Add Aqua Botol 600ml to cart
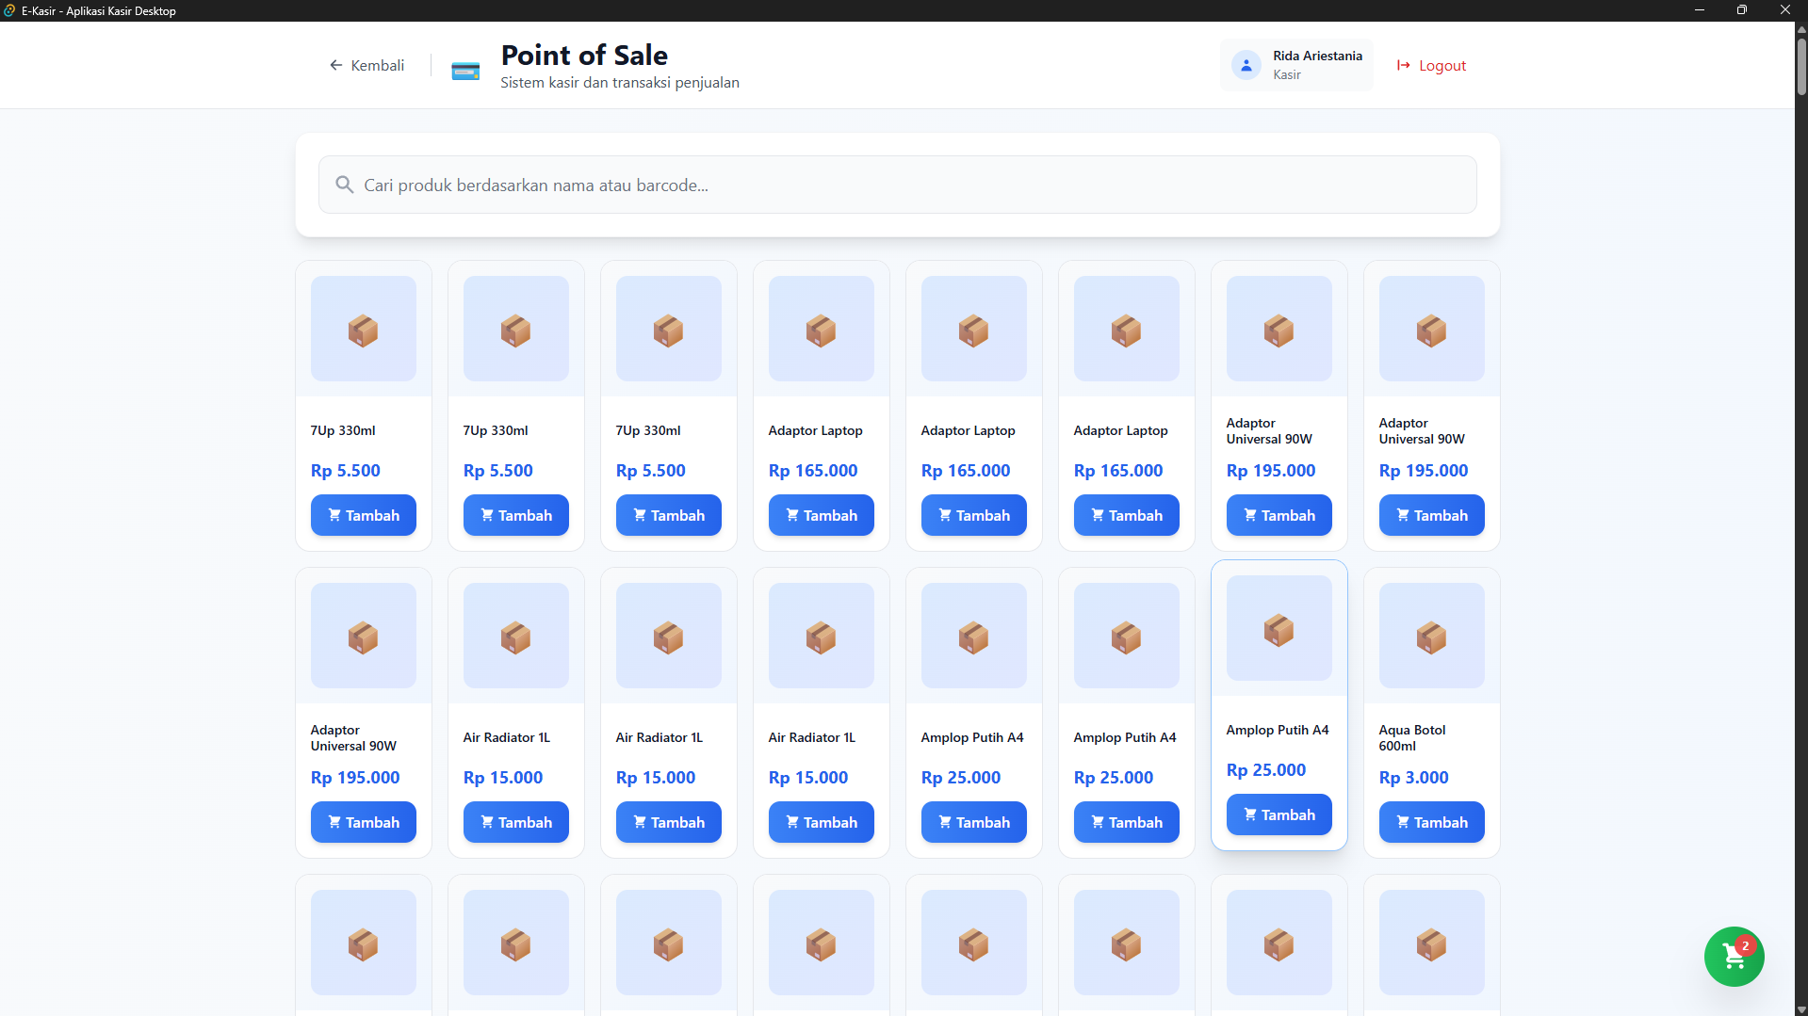This screenshot has width=1808, height=1016. pos(1431,821)
